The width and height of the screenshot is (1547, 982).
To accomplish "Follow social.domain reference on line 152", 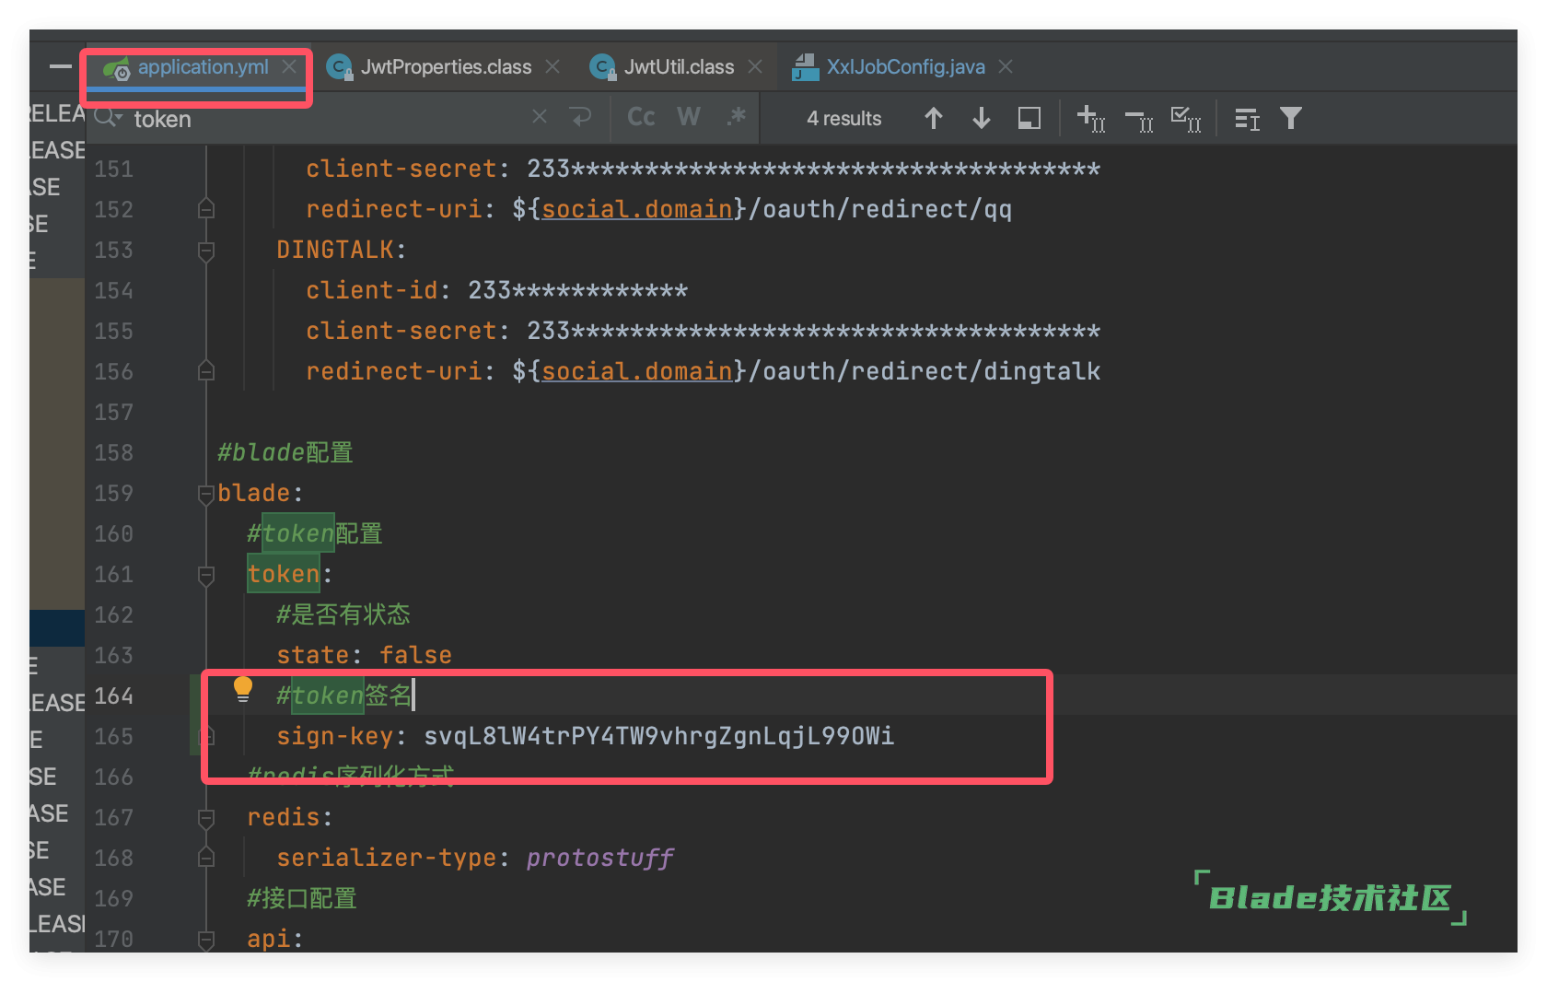I will coord(636,209).
